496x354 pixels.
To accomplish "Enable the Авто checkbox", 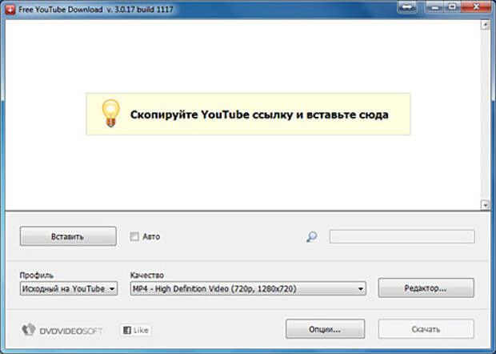I will [134, 236].
